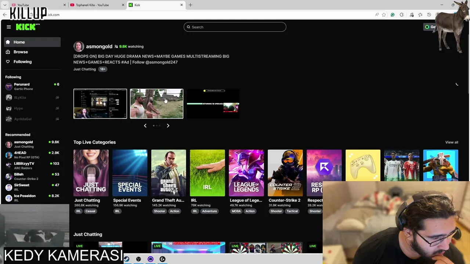This screenshot has height=264, width=470.
Task: Click the Adventure tag under IRL
Action: [x=209, y=211]
